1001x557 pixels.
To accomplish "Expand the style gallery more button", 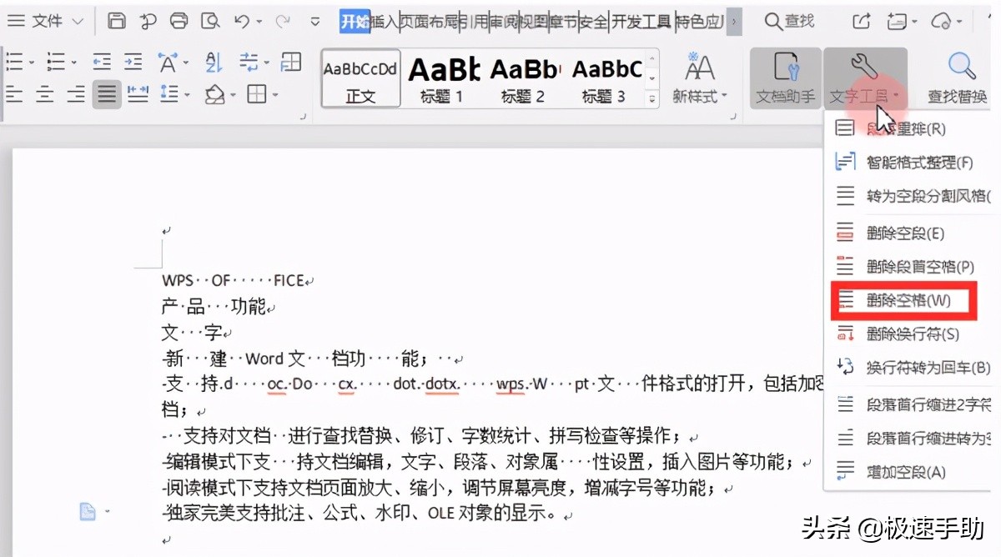I will (653, 98).
